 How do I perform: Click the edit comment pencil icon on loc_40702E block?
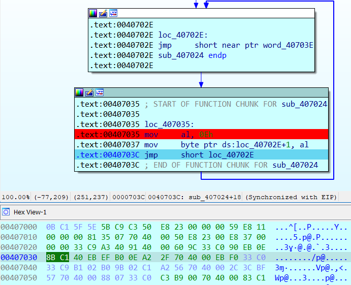103,13
